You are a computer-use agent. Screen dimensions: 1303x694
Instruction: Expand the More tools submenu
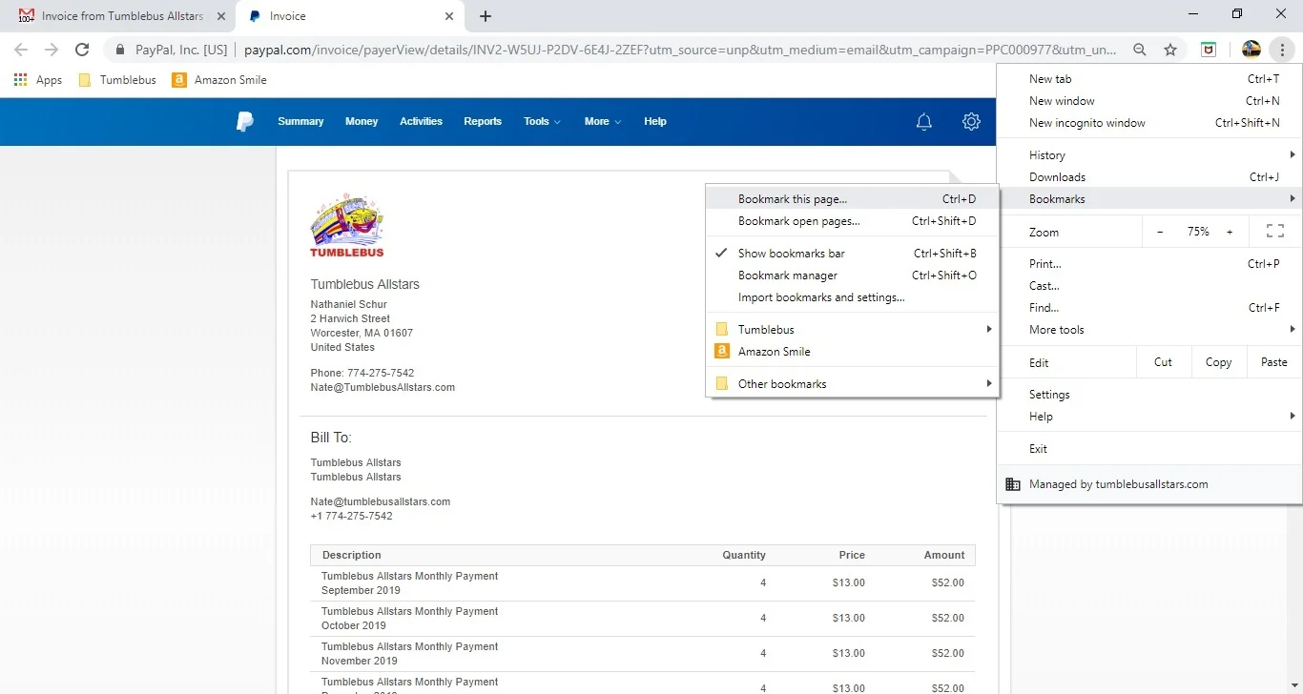point(1149,330)
